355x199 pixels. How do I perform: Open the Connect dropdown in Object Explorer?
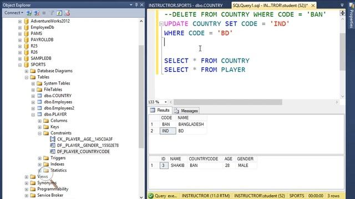(14, 13)
